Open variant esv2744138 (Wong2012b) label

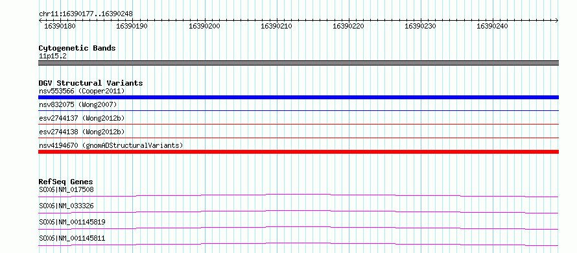[82, 132]
